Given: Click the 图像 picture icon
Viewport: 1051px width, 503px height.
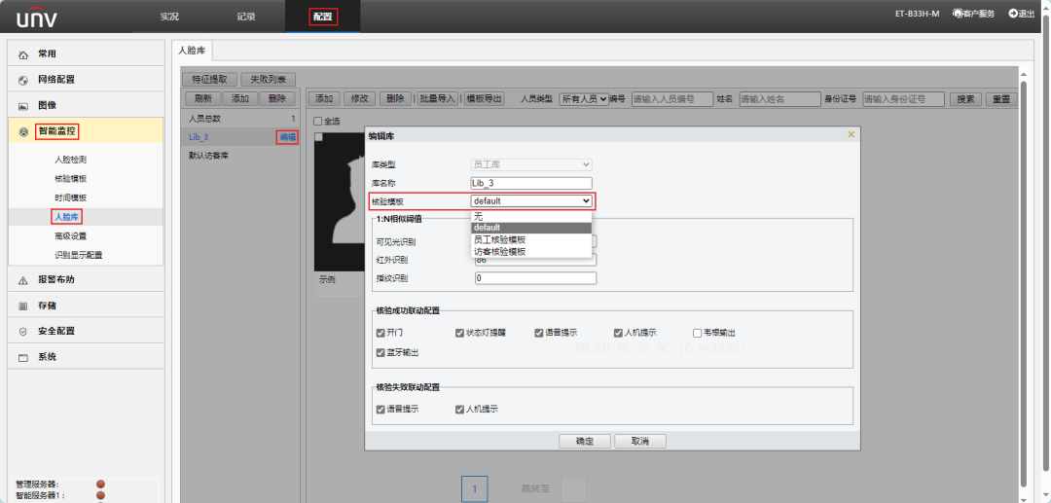Looking at the screenshot, I should tap(23, 106).
